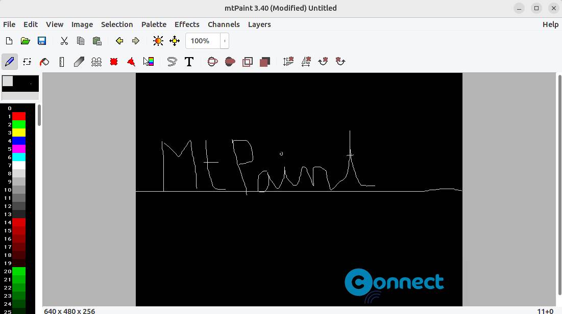Paste from the clipboard icon
The height and width of the screenshot is (314, 562).
click(97, 41)
